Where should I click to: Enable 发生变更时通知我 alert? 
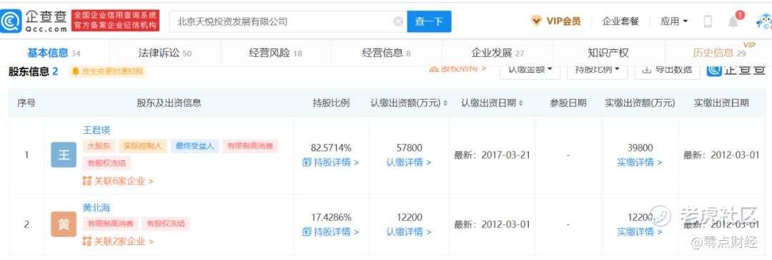point(107,72)
